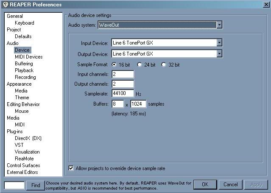Open Project preferences page
Viewport: 271px width, 193px height.
point(14,30)
